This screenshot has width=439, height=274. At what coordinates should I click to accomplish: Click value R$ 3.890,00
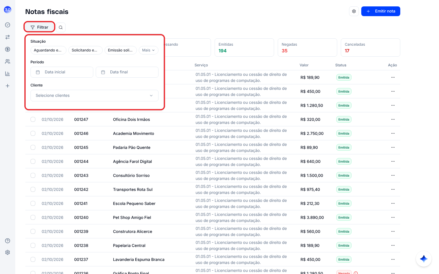point(312,217)
